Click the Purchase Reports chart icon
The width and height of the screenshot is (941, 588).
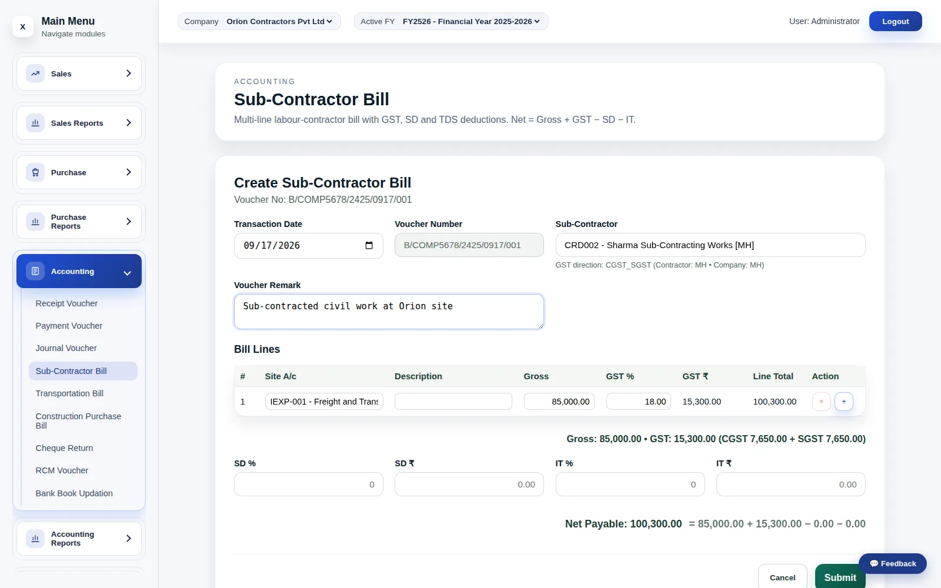click(x=35, y=222)
